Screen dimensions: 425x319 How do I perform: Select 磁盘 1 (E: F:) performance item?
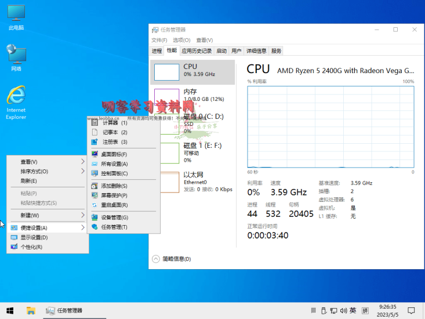point(192,153)
